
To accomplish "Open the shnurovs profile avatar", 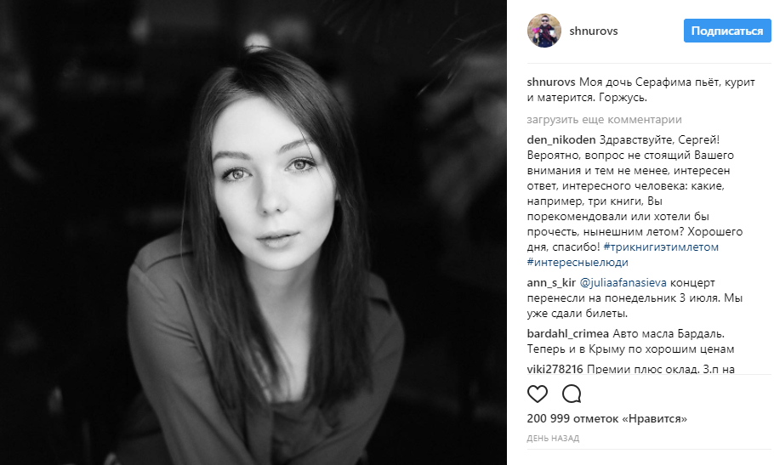I will point(544,31).
